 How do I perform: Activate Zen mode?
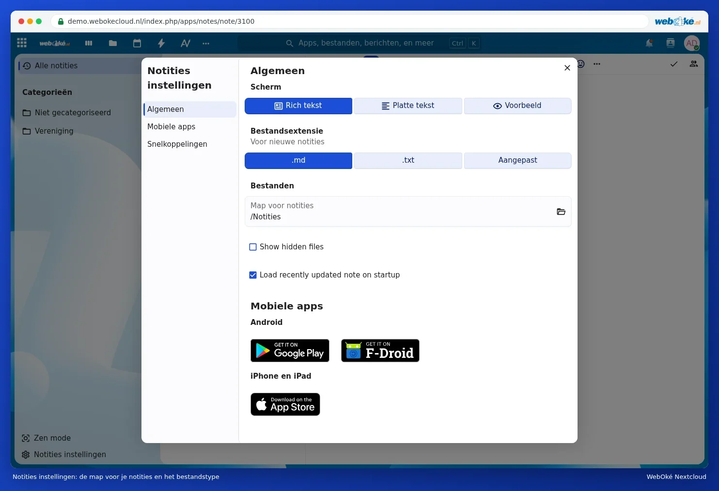47,438
